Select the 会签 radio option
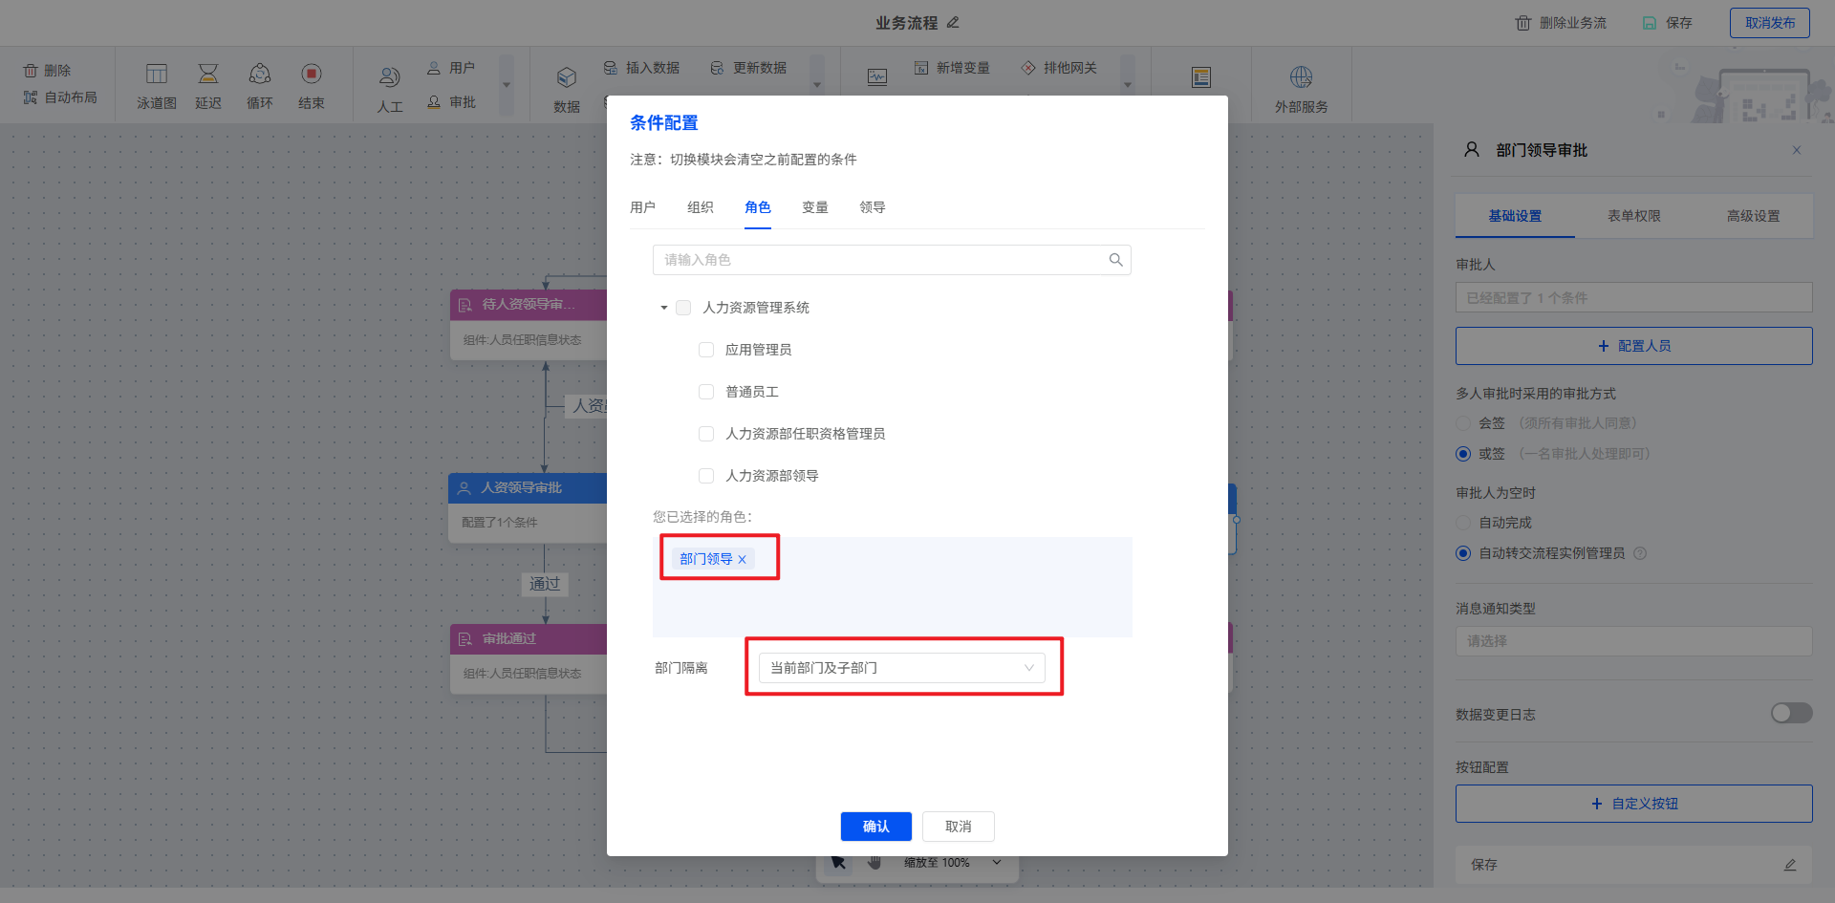This screenshot has width=1835, height=903. pos(1463,423)
